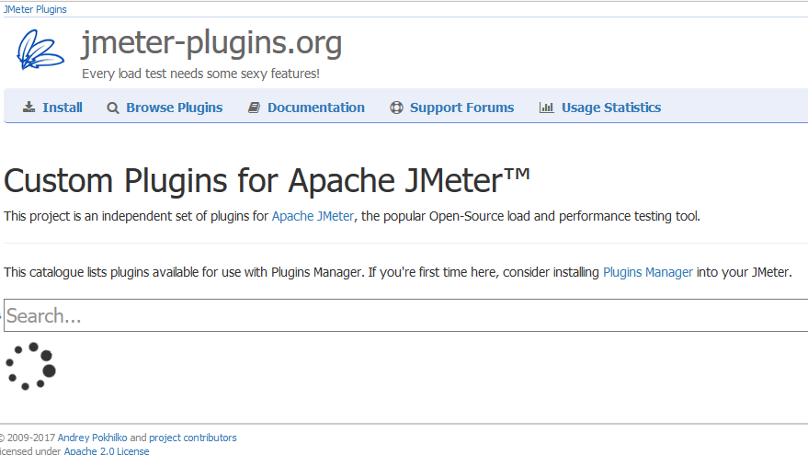Click the loading spinner below search
This screenshot has height=455, width=808.
point(31,366)
